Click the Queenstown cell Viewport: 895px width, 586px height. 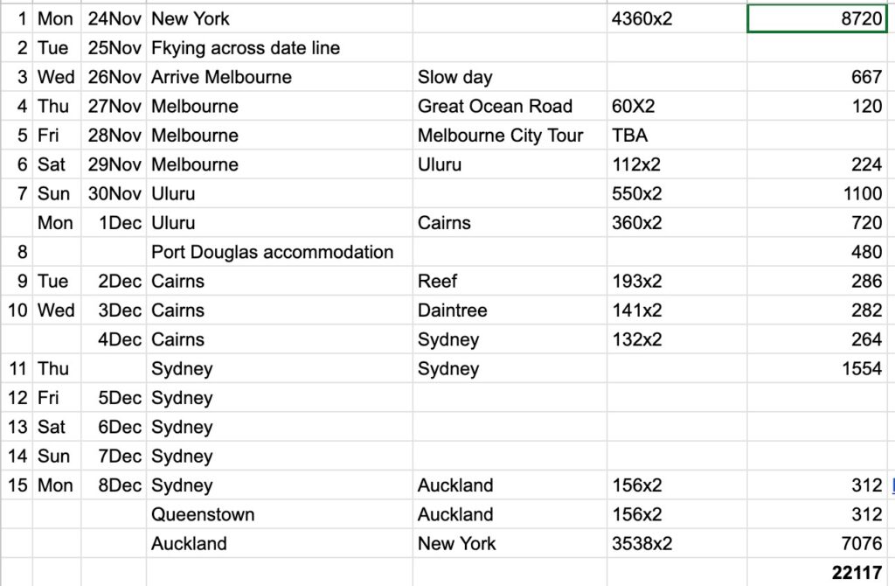(203, 514)
